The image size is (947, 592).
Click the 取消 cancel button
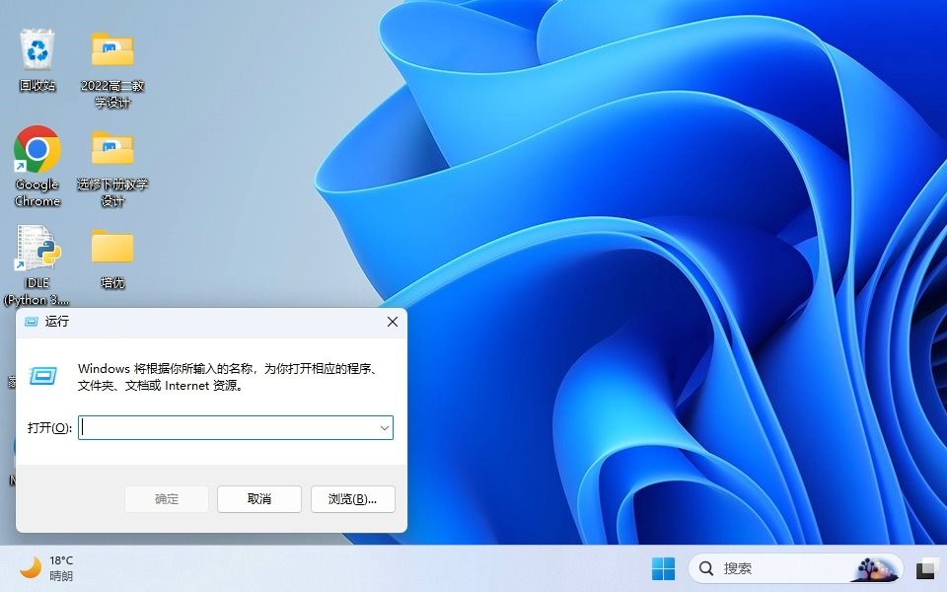coord(258,499)
